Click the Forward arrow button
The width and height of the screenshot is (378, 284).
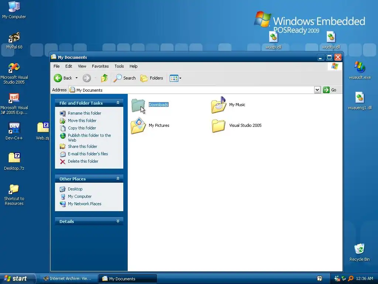click(87, 78)
